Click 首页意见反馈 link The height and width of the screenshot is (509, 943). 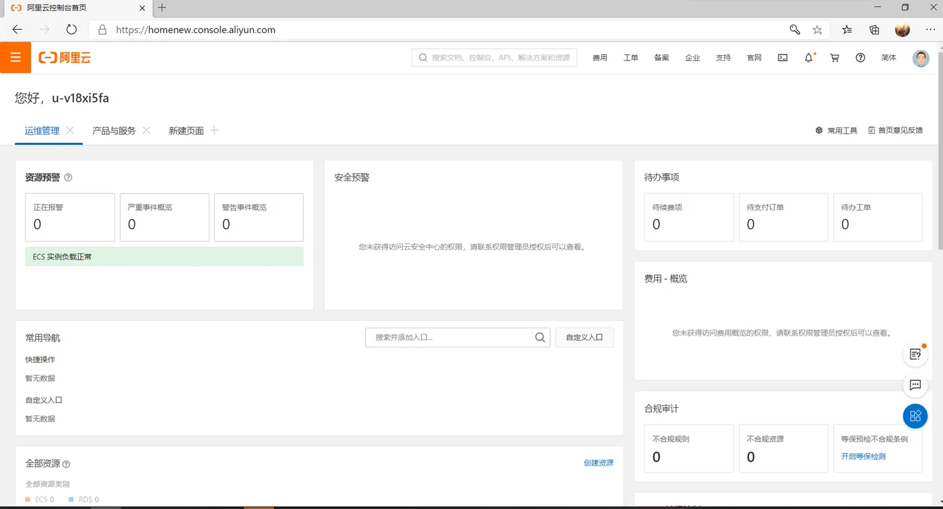pos(895,130)
